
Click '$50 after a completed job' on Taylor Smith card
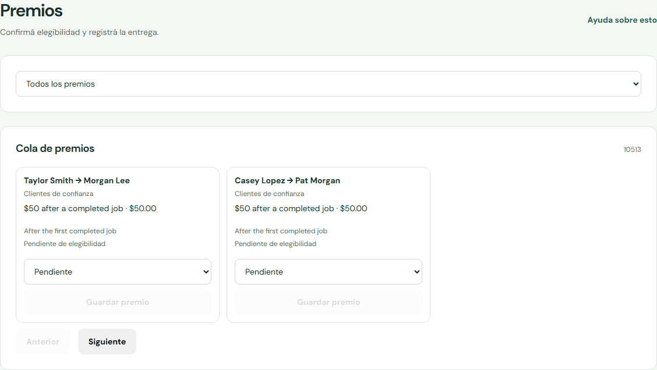pos(73,208)
